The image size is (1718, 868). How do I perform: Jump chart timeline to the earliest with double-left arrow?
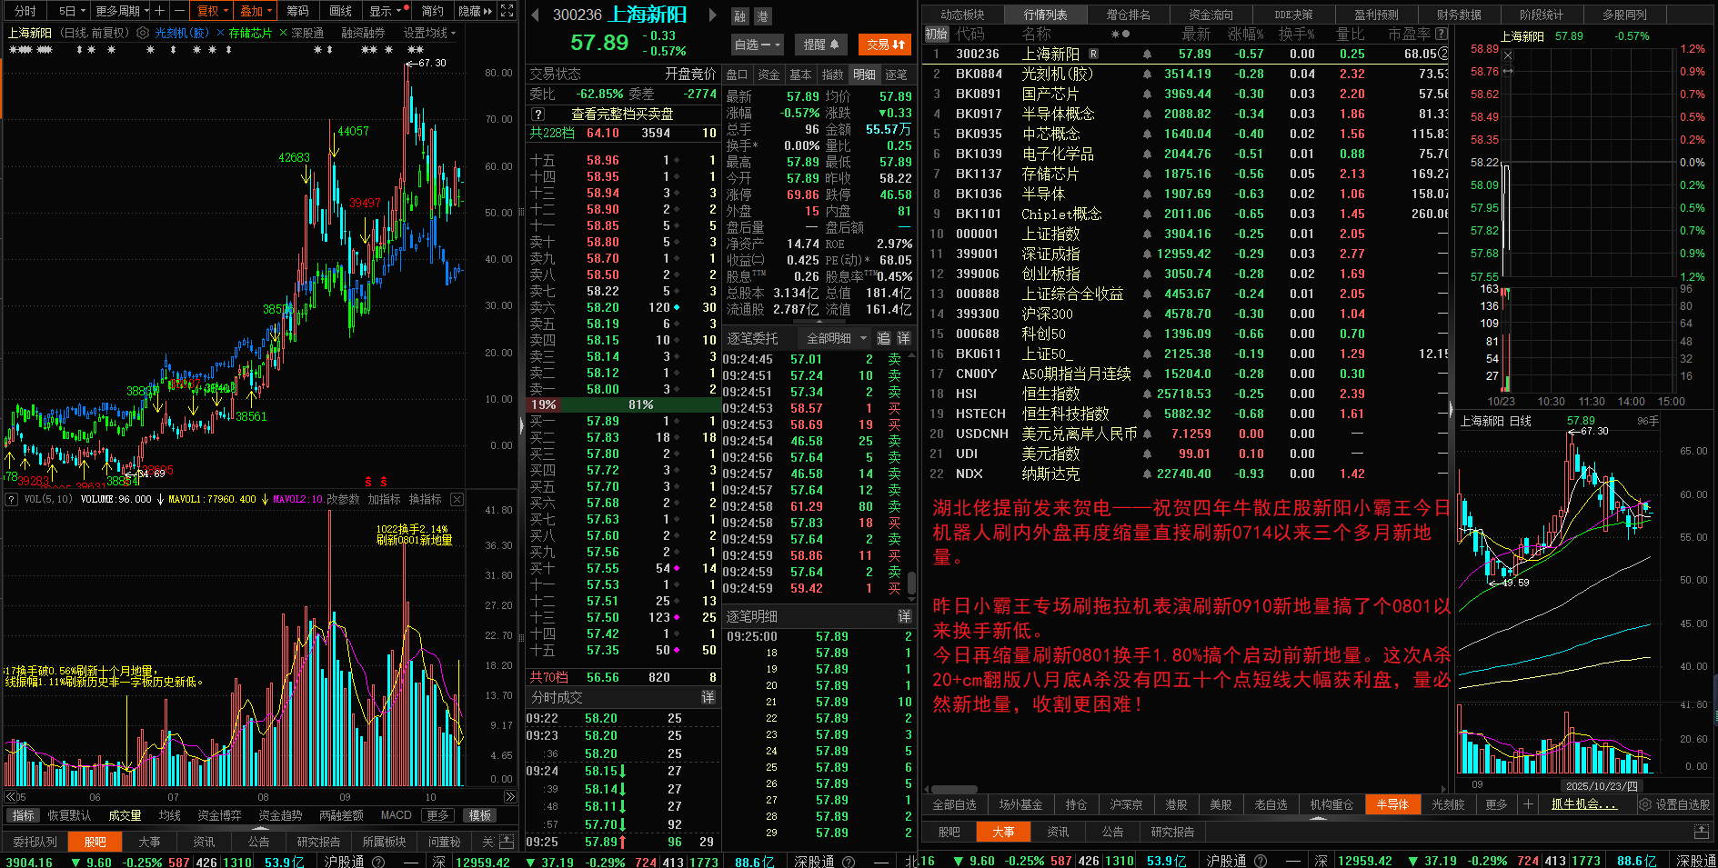[x=11, y=797]
